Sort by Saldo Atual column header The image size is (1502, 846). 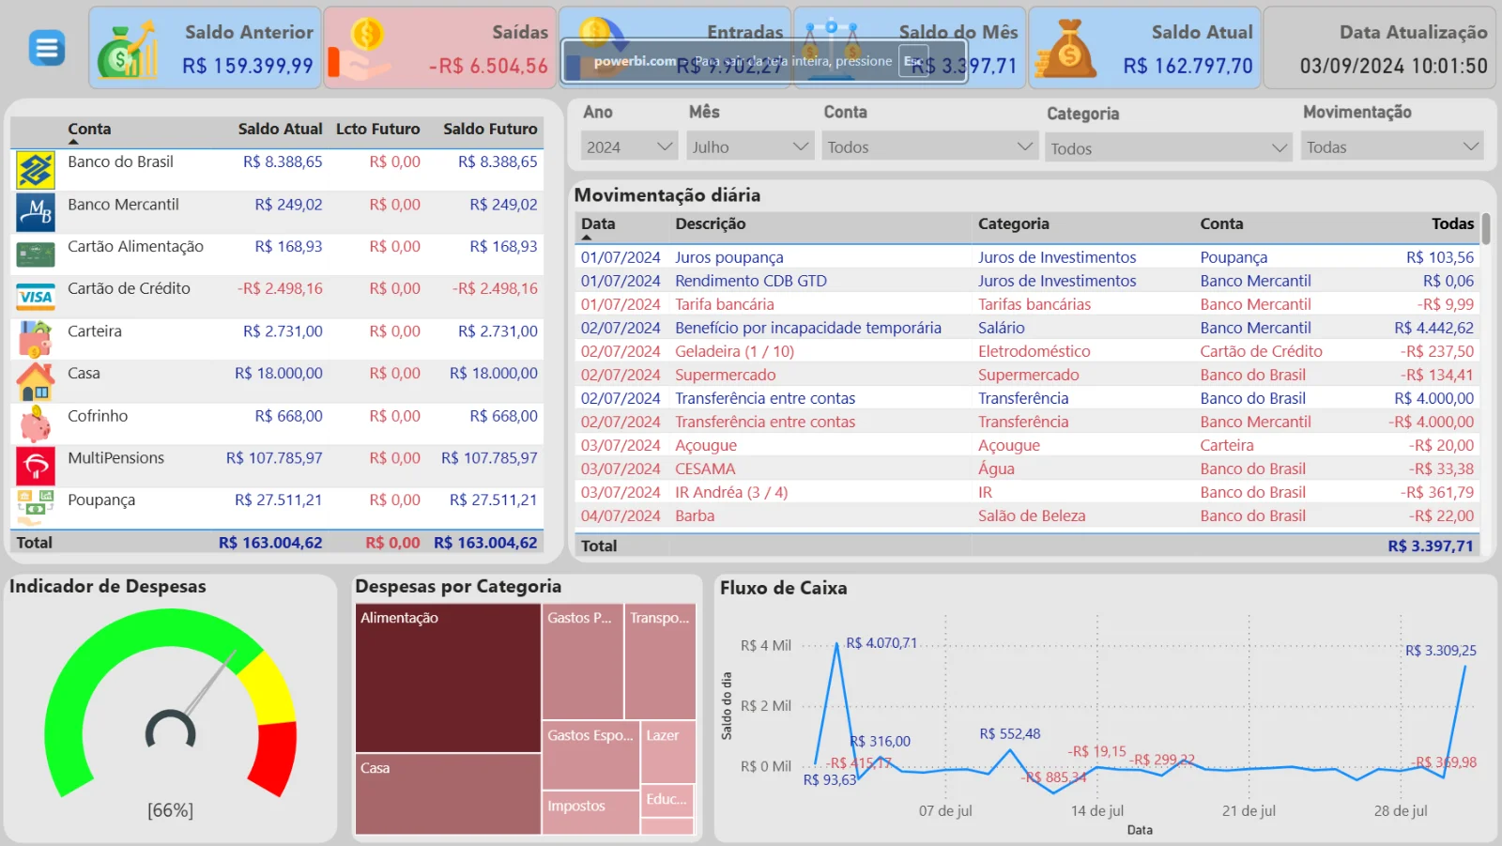click(x=280, y=129)
